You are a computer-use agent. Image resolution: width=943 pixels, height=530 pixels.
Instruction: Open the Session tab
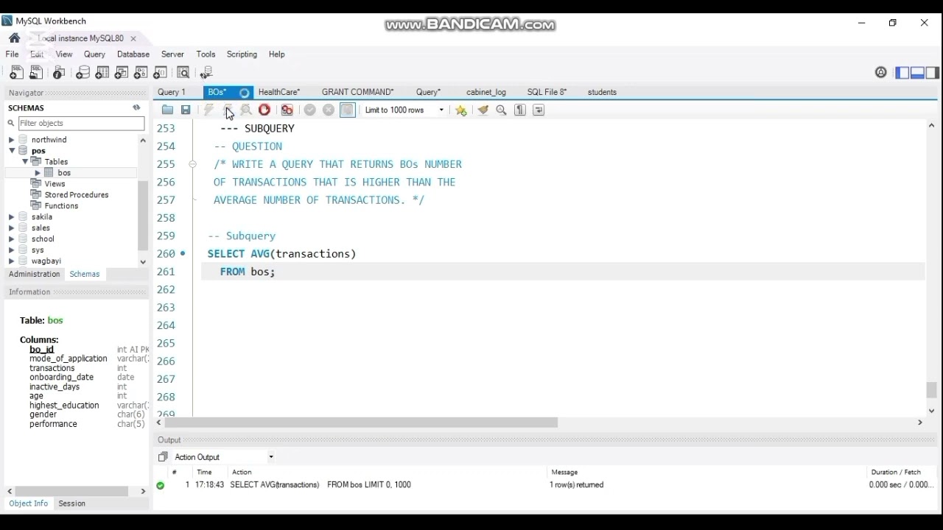tap(72, 504)
